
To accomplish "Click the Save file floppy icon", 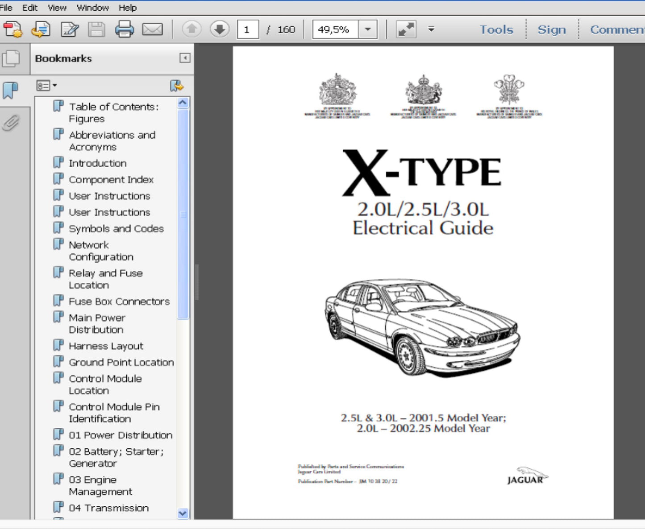I will click(x=96, y=29).
